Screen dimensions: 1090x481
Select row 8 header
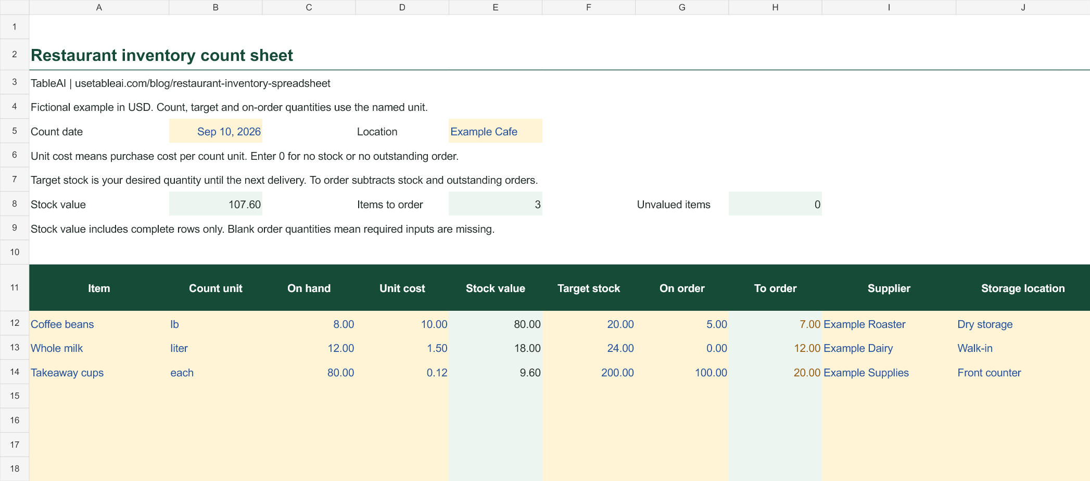tap(15, 204)
